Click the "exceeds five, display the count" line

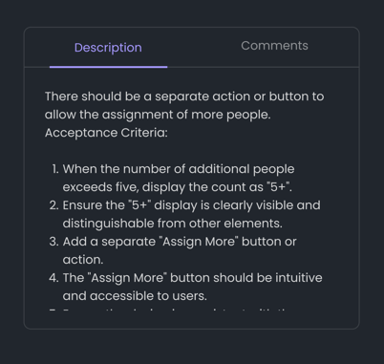tap(178, 187)
